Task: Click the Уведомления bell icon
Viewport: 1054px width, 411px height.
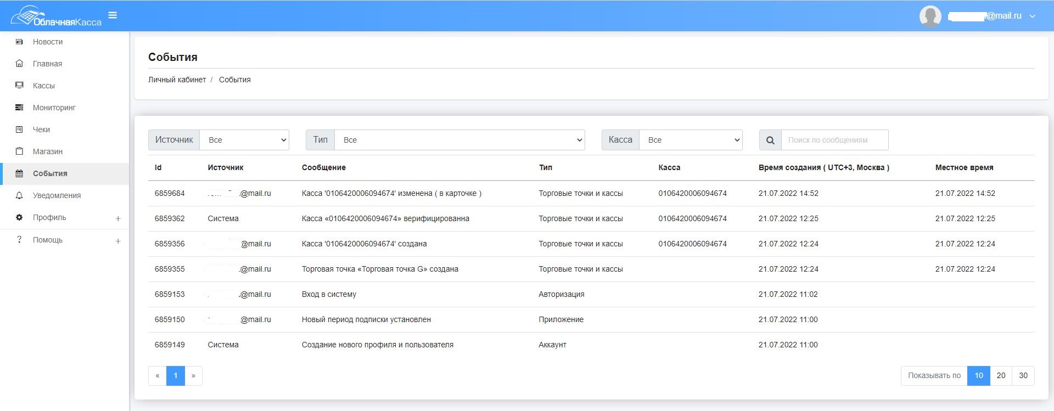Action: (x=19, y=195)
